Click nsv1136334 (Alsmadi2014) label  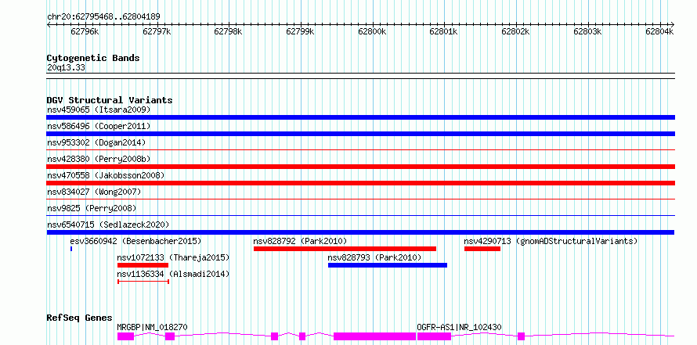pyautogui.click(x=173, y=275)
